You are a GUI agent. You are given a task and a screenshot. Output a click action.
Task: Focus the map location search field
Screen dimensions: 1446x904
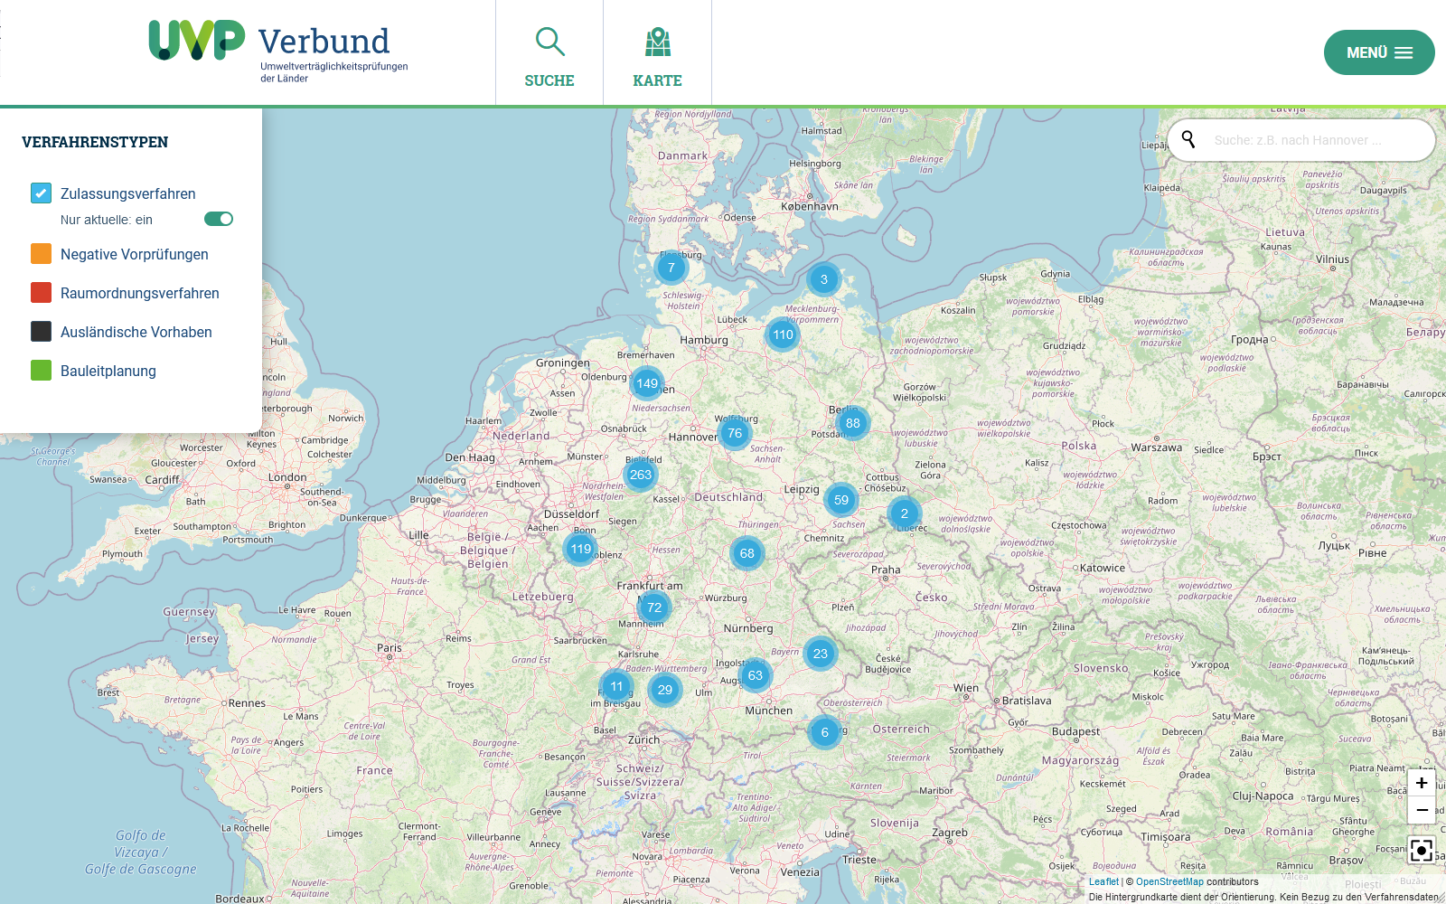coord(1310,140)
